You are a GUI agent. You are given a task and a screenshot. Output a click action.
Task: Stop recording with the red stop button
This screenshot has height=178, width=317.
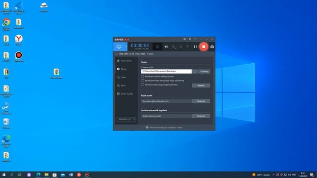coord(204,46)
